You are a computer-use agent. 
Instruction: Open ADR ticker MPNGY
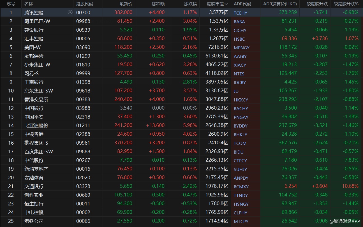coord(242,48)
